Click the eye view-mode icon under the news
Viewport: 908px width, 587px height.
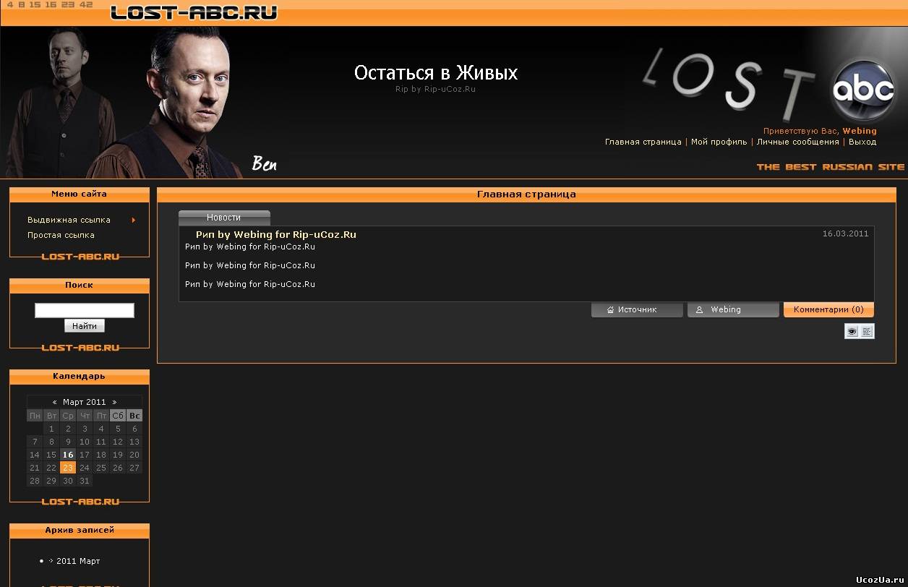852,331
